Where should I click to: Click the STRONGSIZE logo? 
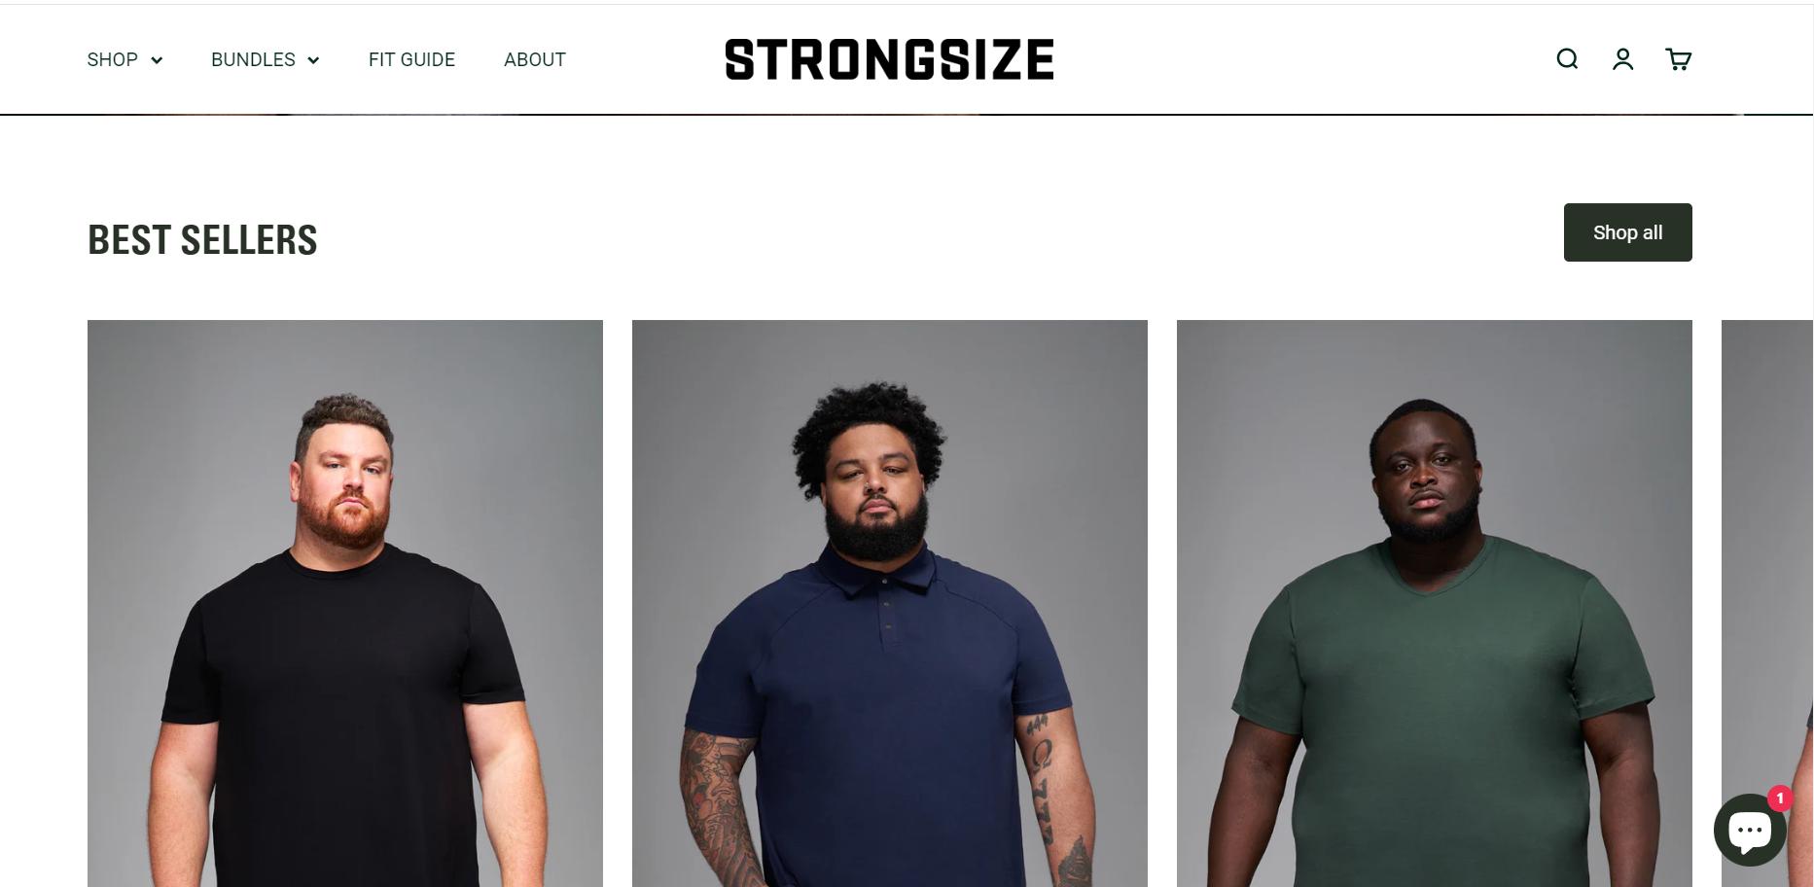(889, 59)
